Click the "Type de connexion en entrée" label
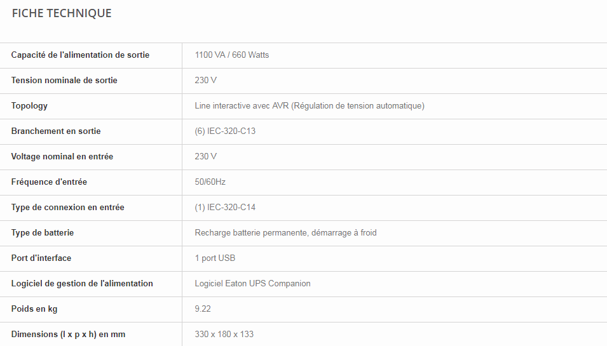Screen dimensions: 607x346 click(67, 208)
